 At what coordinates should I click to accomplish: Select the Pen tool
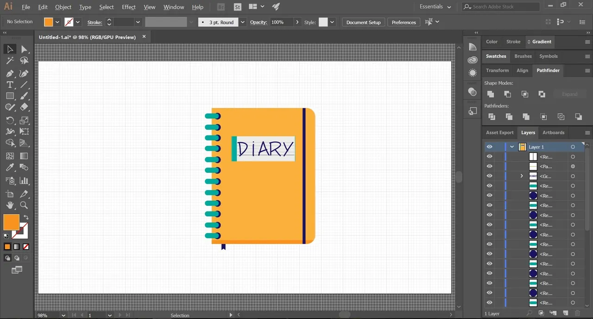[10, 73]
